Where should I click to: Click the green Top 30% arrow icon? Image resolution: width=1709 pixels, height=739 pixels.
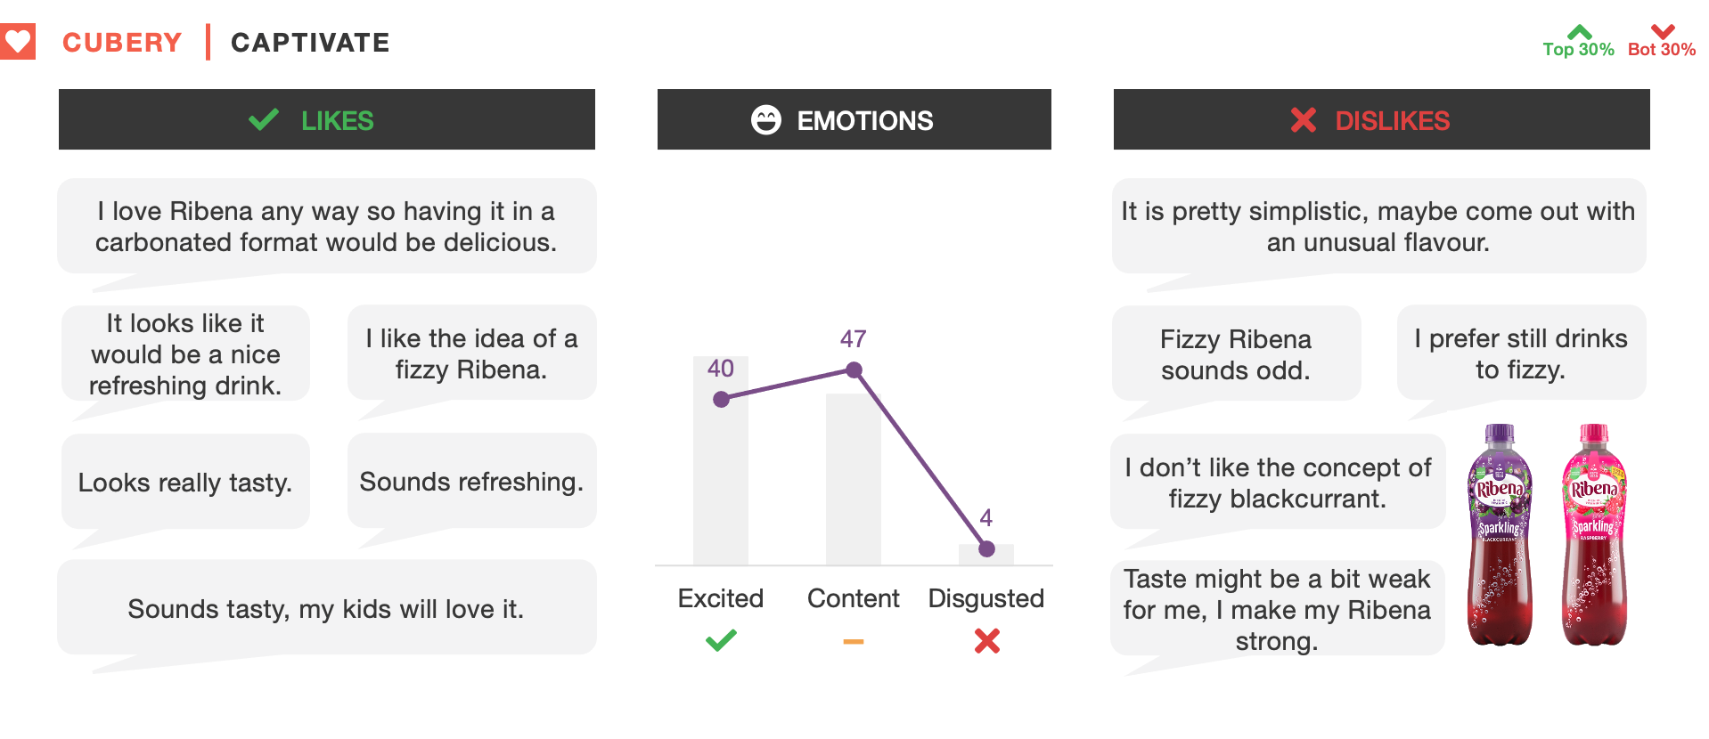click(1579, 32)
